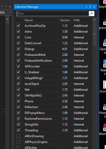This screenshot has height=149, width=106.
Task: Uncheck the ArchiverPlusZip library
Action: coord(18,26)
